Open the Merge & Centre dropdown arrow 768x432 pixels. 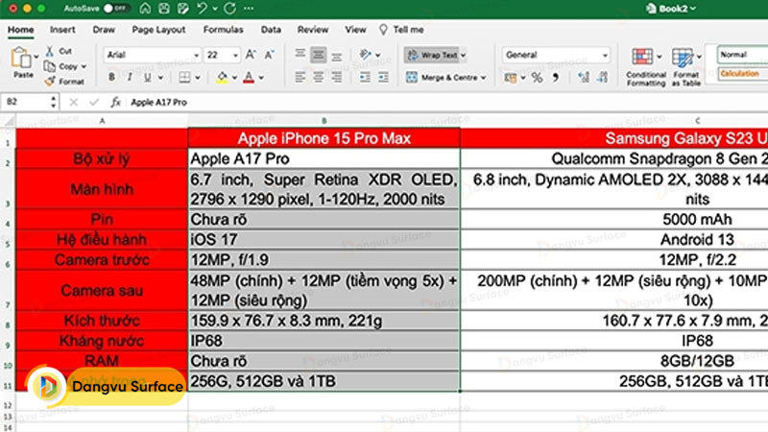click(x=485, y=77)
